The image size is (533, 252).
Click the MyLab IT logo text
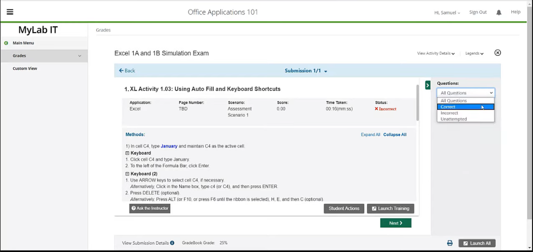38,30
